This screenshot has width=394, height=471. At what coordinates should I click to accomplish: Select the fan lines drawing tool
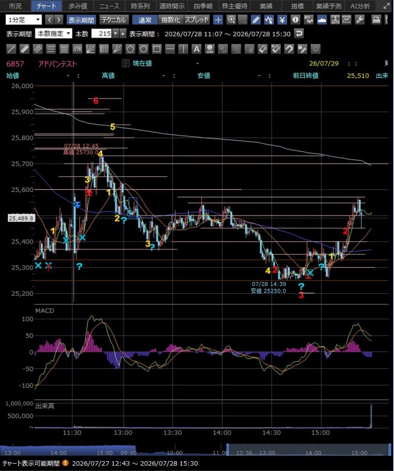pyautogui.click(x=91, y=49)
